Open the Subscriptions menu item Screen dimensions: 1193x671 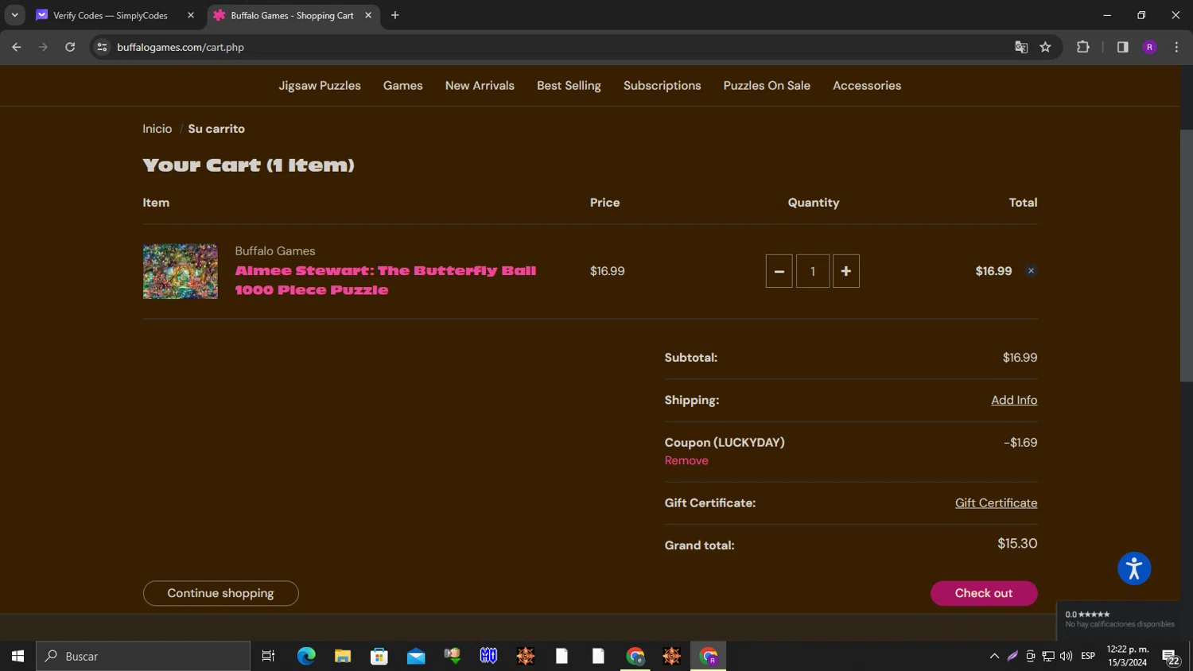coord(662,86)
